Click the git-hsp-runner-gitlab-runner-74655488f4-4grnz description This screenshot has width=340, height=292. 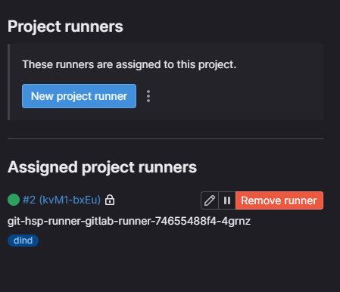click(129, 221)
